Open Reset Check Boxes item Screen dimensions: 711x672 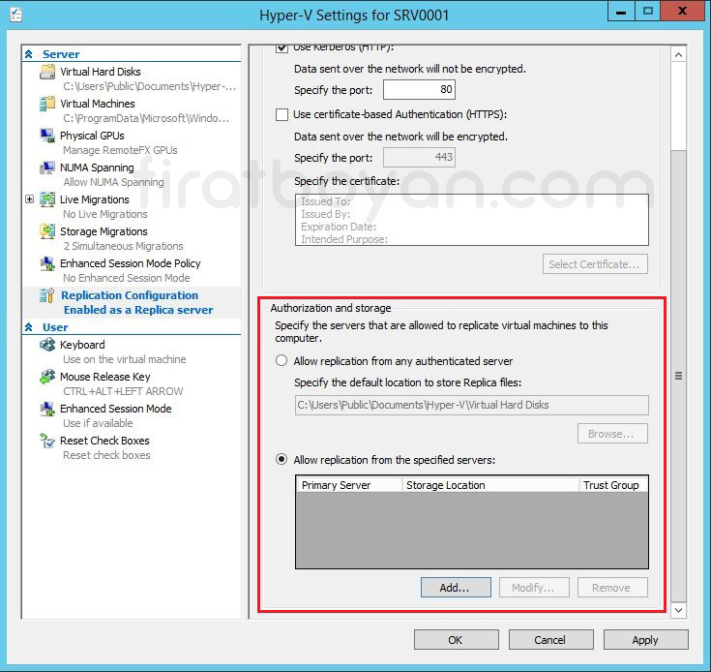click(104, 441)
